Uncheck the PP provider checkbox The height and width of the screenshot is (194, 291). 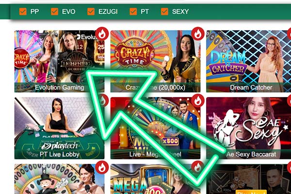23,12
